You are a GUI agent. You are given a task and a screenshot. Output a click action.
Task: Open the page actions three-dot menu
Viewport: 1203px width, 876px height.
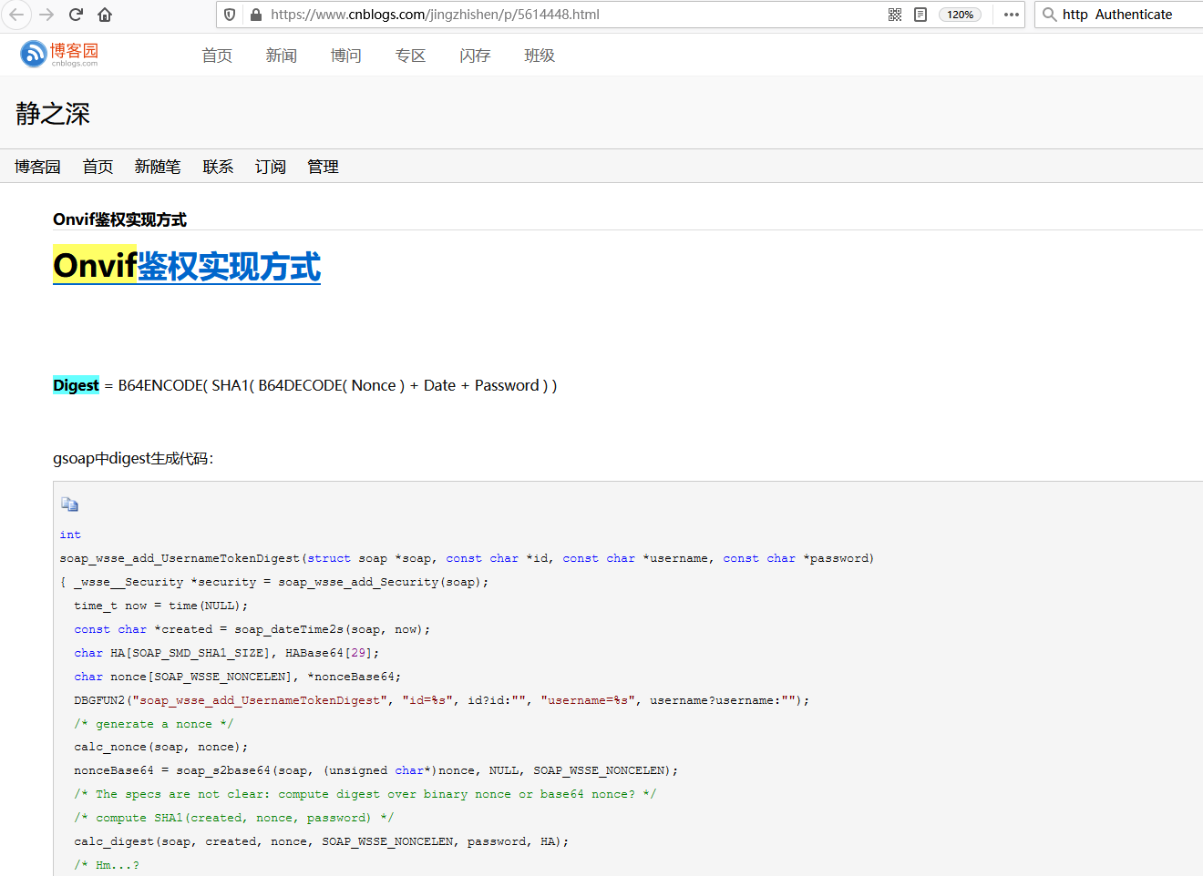point(1012,15)
